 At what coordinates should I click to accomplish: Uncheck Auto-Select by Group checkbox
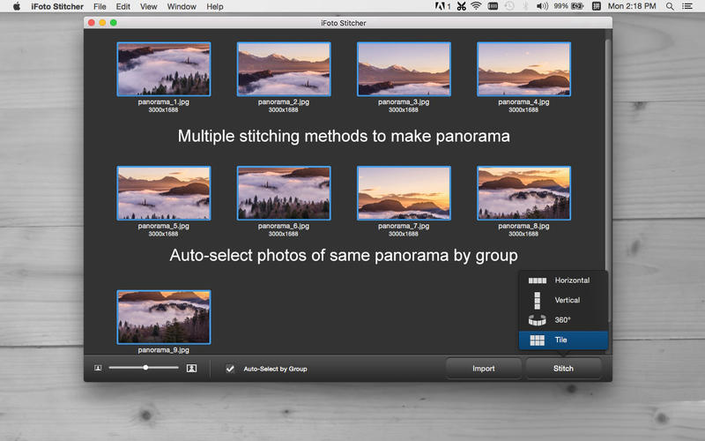tap(231, 369)
